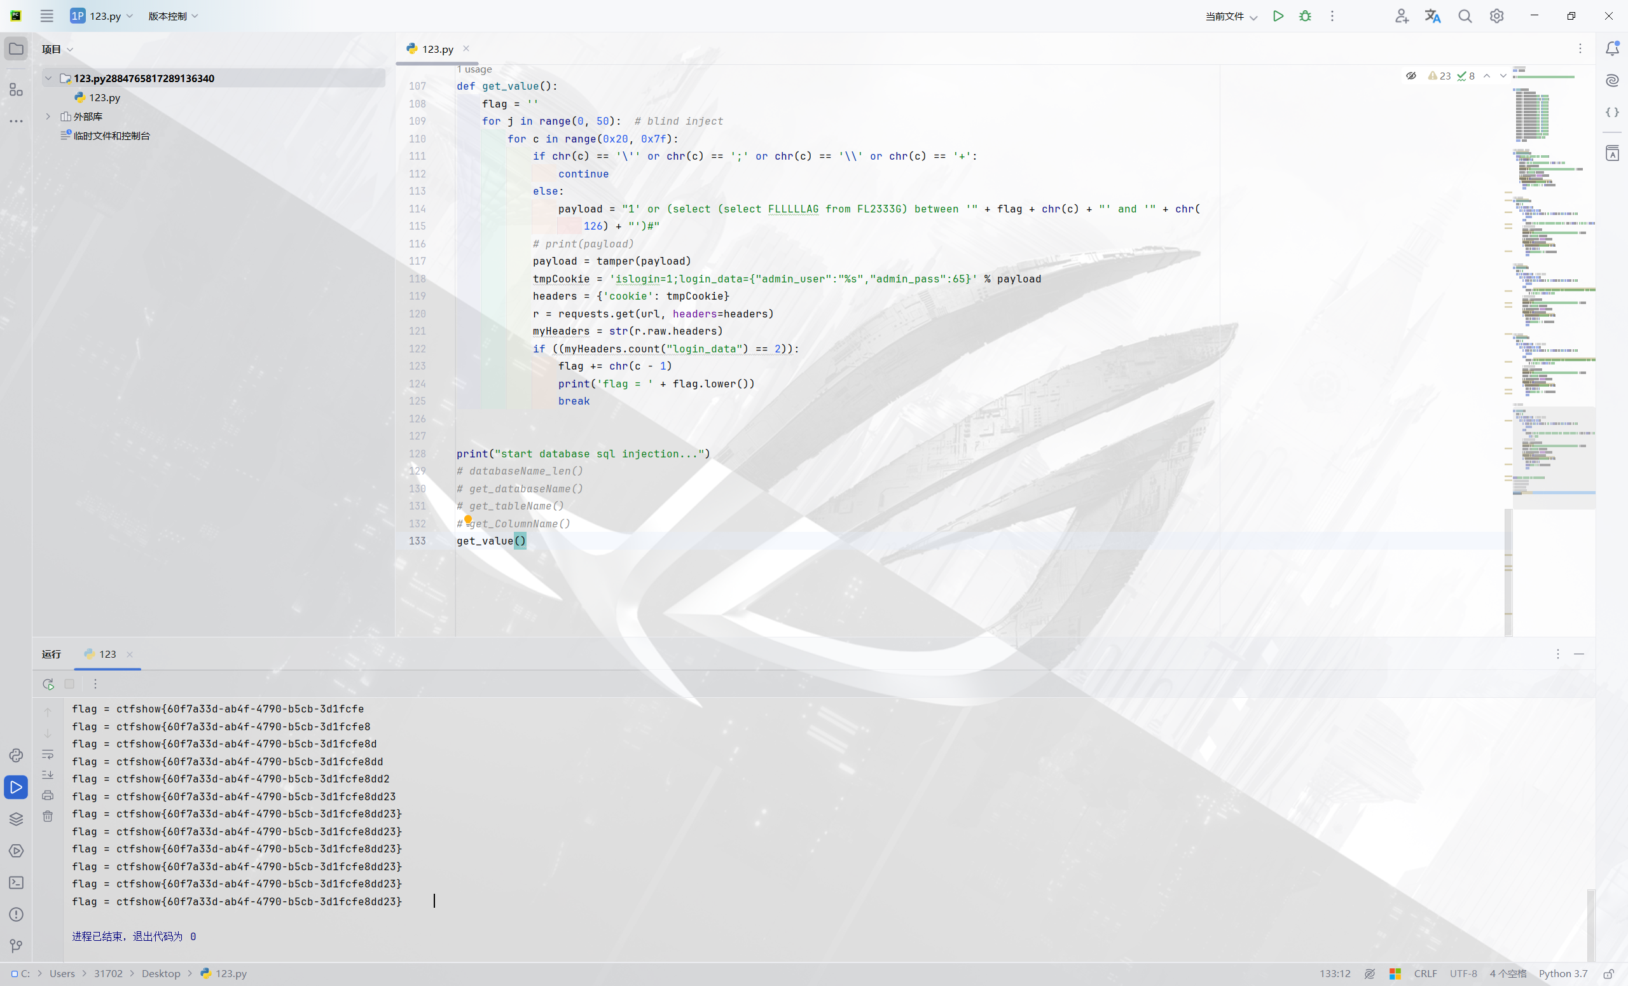Image resolution: width=1628 pixels, height=986 pixels.
Task: Go to next highlighted problem
Action: (1503, 76)
